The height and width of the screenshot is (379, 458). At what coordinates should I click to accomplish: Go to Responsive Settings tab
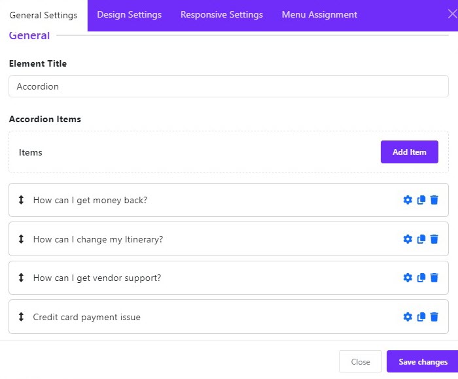point(222,14)
